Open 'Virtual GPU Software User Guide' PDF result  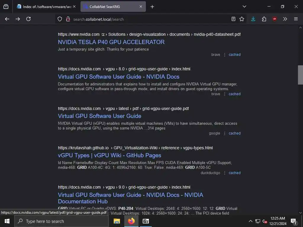pos(100,116)
